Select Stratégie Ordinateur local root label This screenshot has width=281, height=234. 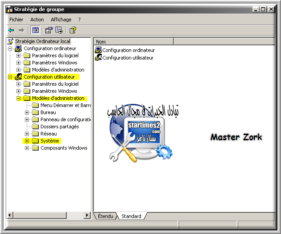pos(43,41)
